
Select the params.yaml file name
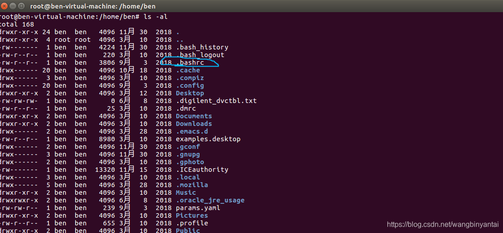pos(198,208)
